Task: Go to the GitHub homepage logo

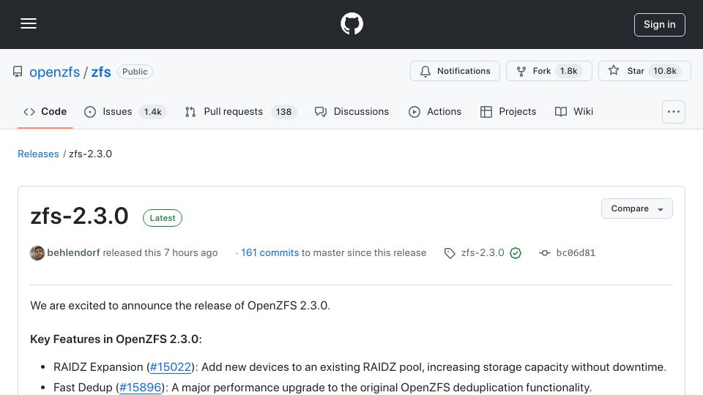Action: 351,23
